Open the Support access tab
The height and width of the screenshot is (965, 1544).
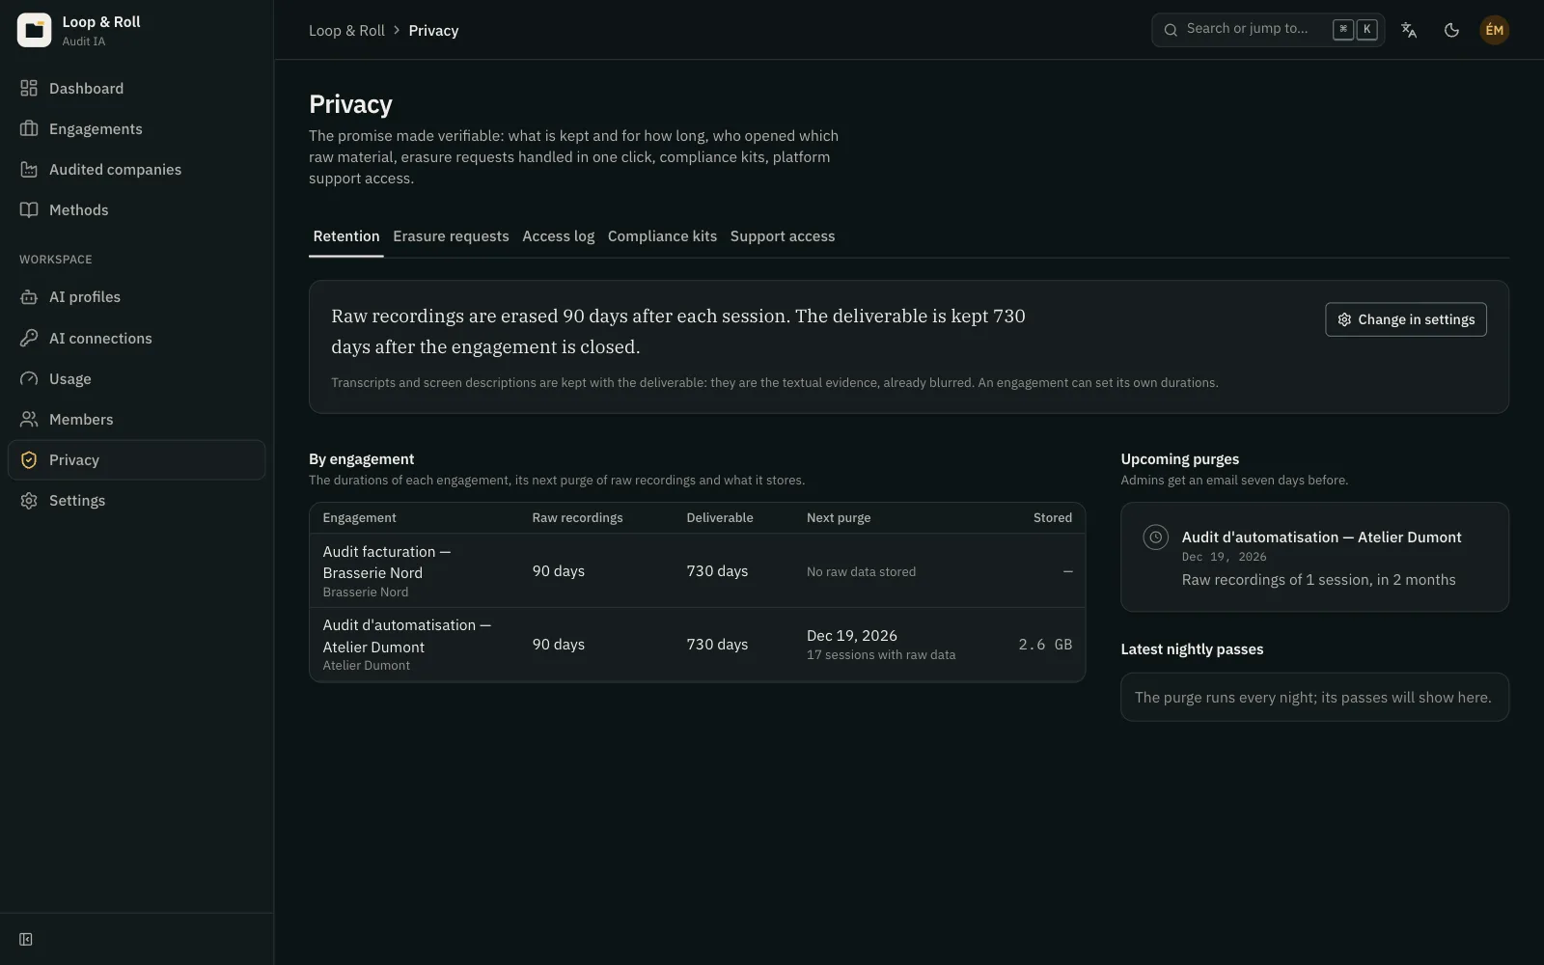(783, 236)
